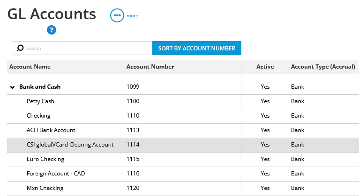Click Sort By Account Number button
Screen dimensions: 359x196
pos(197,48)
